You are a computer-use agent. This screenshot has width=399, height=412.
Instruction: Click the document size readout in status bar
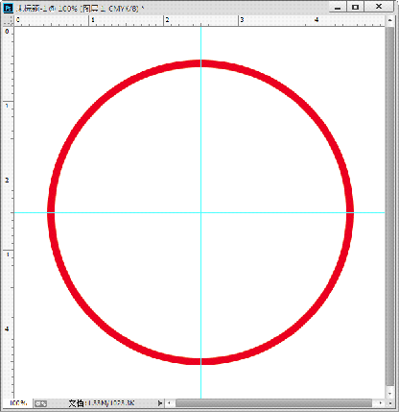tap(102, 403)
